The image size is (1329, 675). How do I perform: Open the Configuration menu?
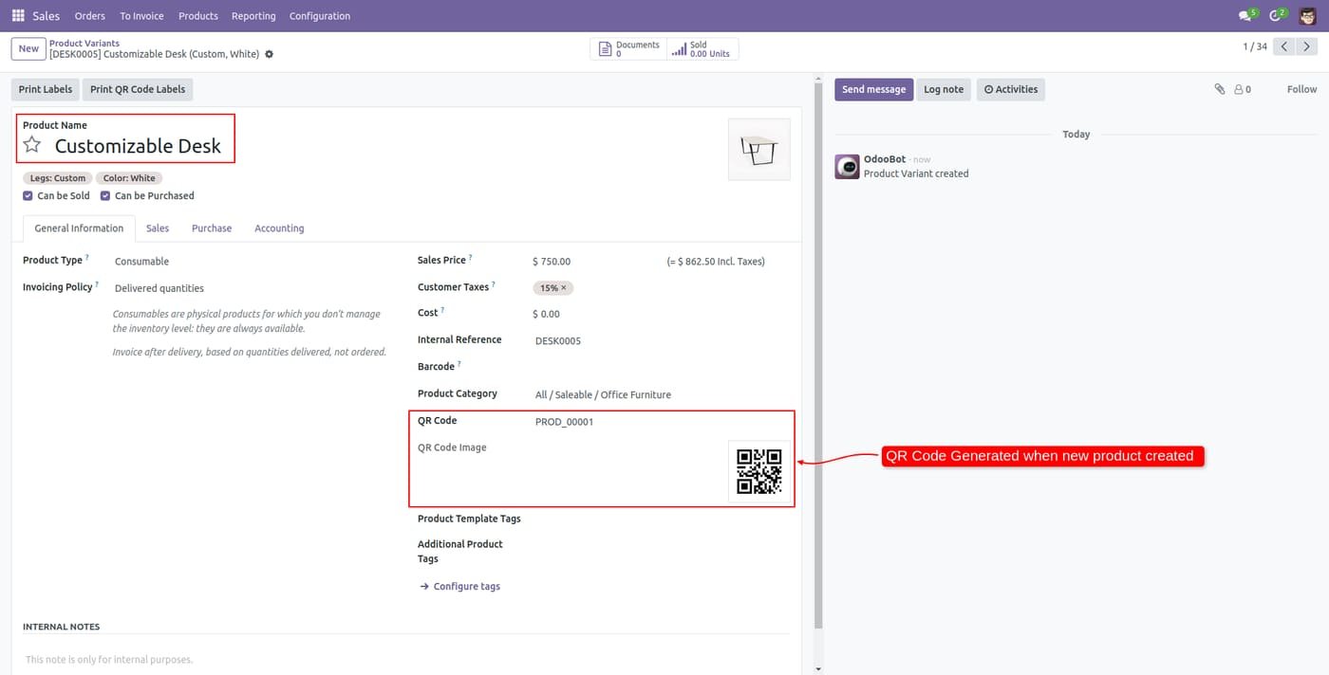coord(320,16)
